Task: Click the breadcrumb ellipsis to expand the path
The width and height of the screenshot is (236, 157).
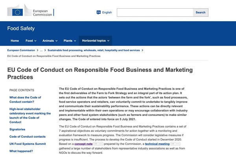Action: click(41, 50)
